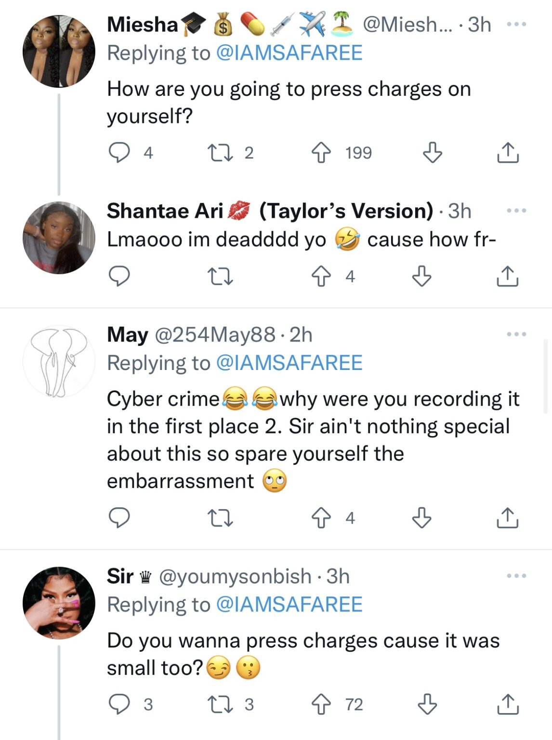This screenshot has width=552, height=740.
Task: Open @IAMSAFAREE mention in Sir's reply
Action: (289, 604)
